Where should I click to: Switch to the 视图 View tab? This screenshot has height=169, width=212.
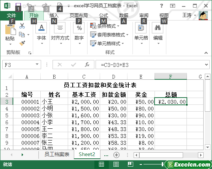click(164, 15)
